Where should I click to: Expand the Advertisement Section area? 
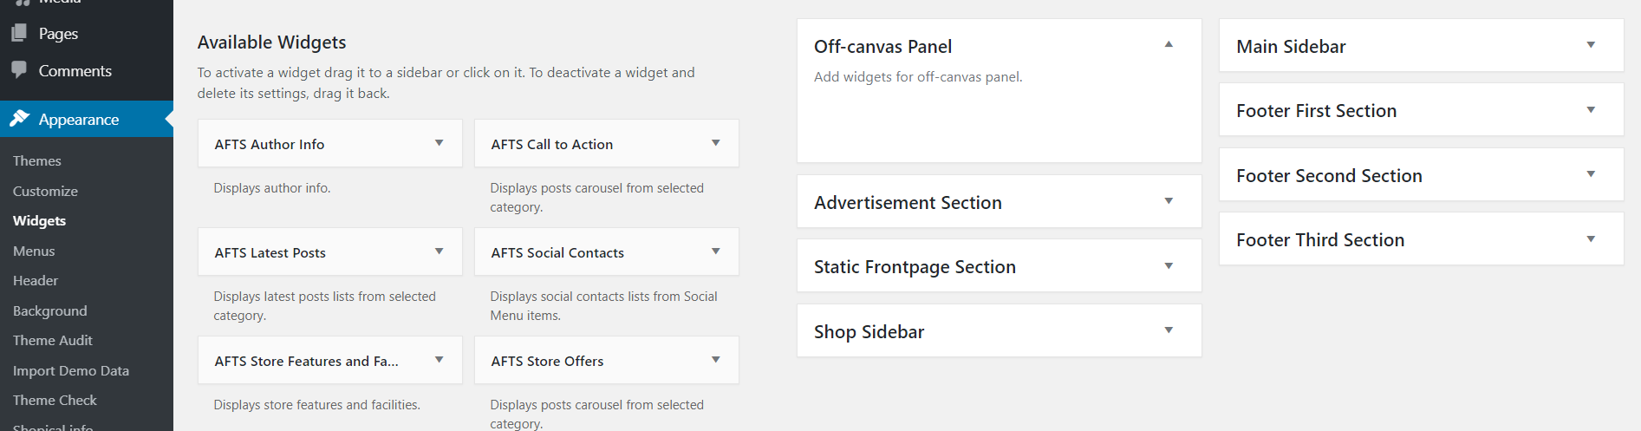coord(1169,201)
